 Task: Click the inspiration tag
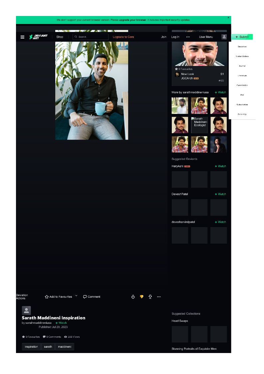[31, 347]
